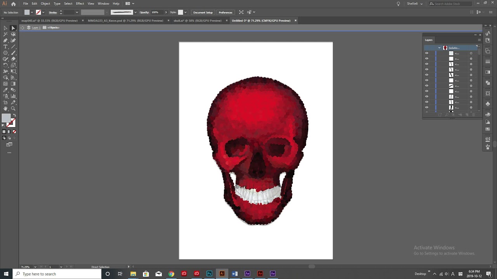Open the Object menu
Viewport: 497px width, 279px height.
[45, 3]
